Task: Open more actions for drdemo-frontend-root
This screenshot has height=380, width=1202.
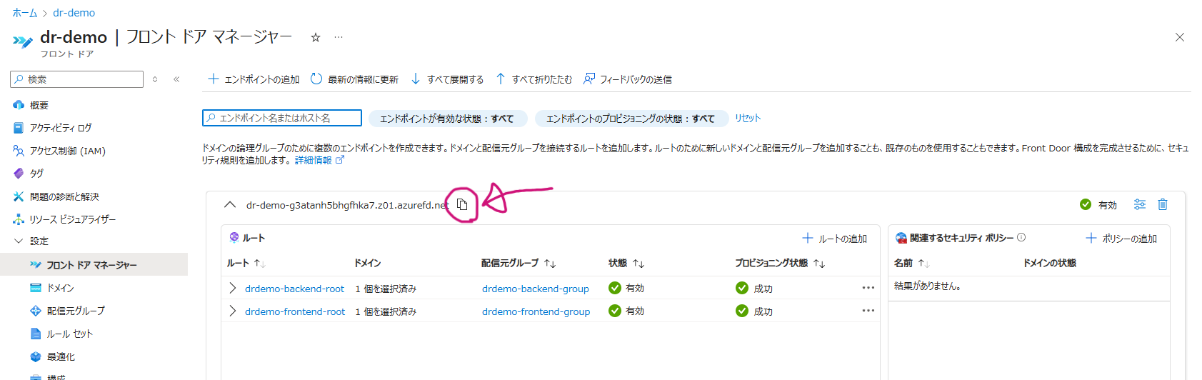Action: click(868, 311)
